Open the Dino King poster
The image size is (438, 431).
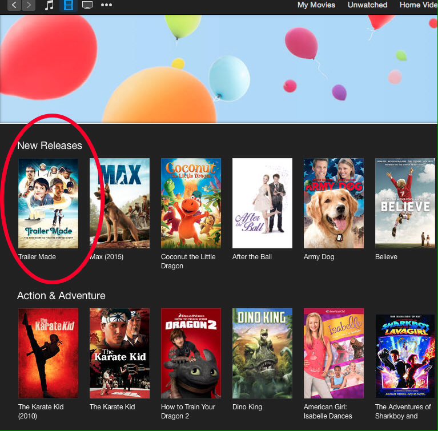pos(262,353)
